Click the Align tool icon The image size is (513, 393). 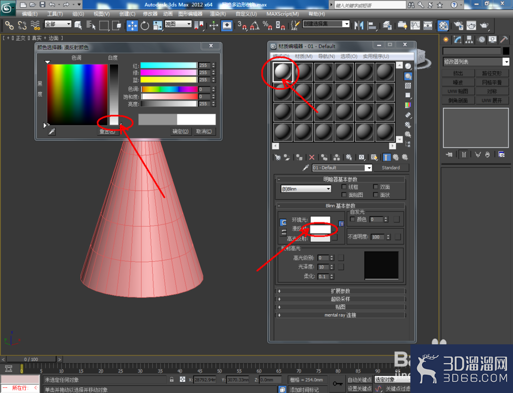tap(372, 25)
